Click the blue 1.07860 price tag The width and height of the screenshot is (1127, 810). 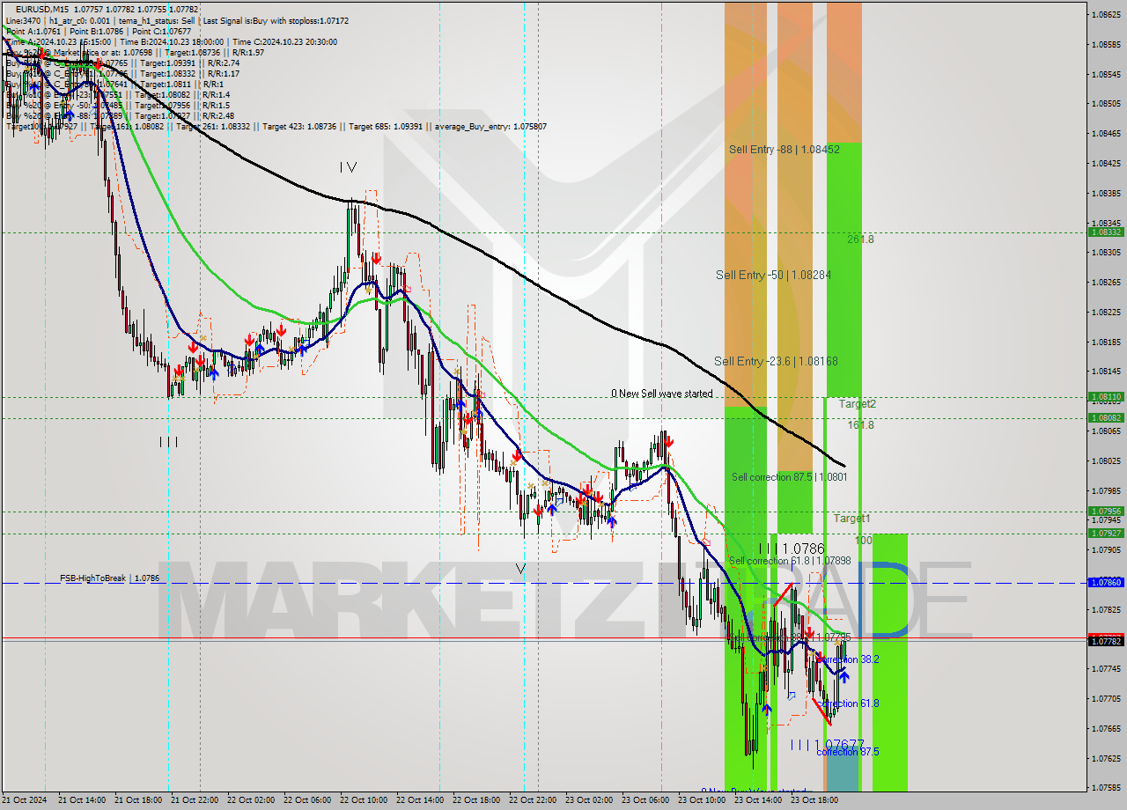coord(1106,583)
